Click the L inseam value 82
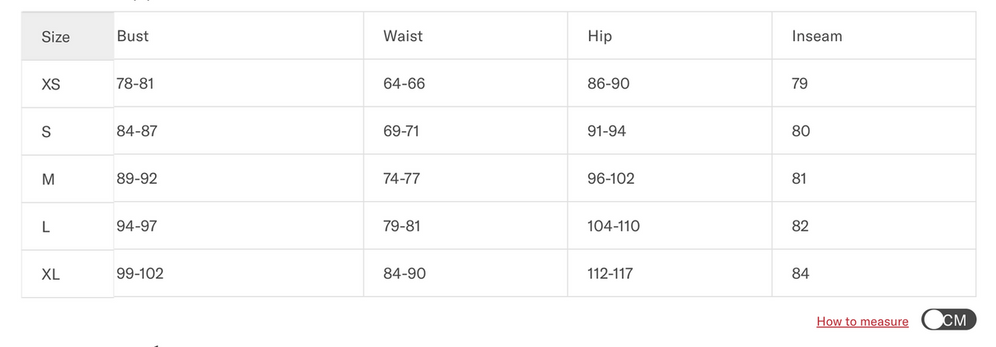Screen dimensions: 996x347 click(x=801, y=226)
